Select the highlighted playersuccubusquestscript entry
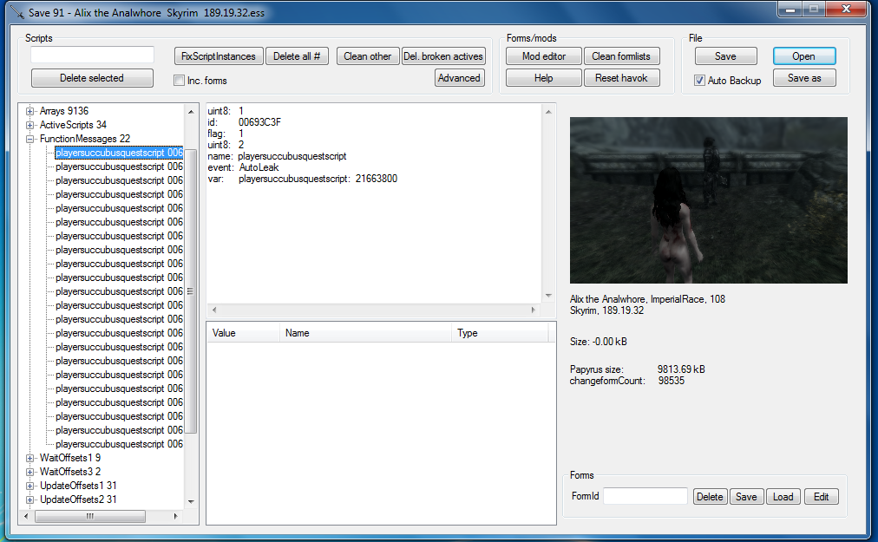878x542 pixels. 119,153
